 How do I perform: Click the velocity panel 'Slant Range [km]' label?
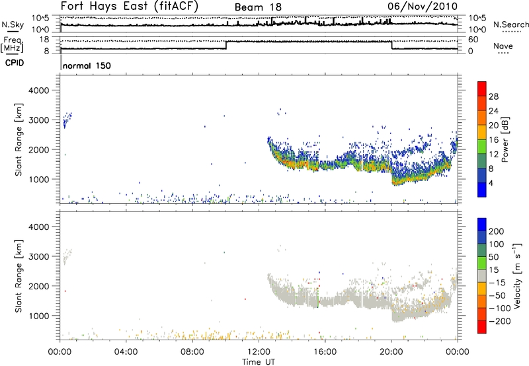coord(19,275)
